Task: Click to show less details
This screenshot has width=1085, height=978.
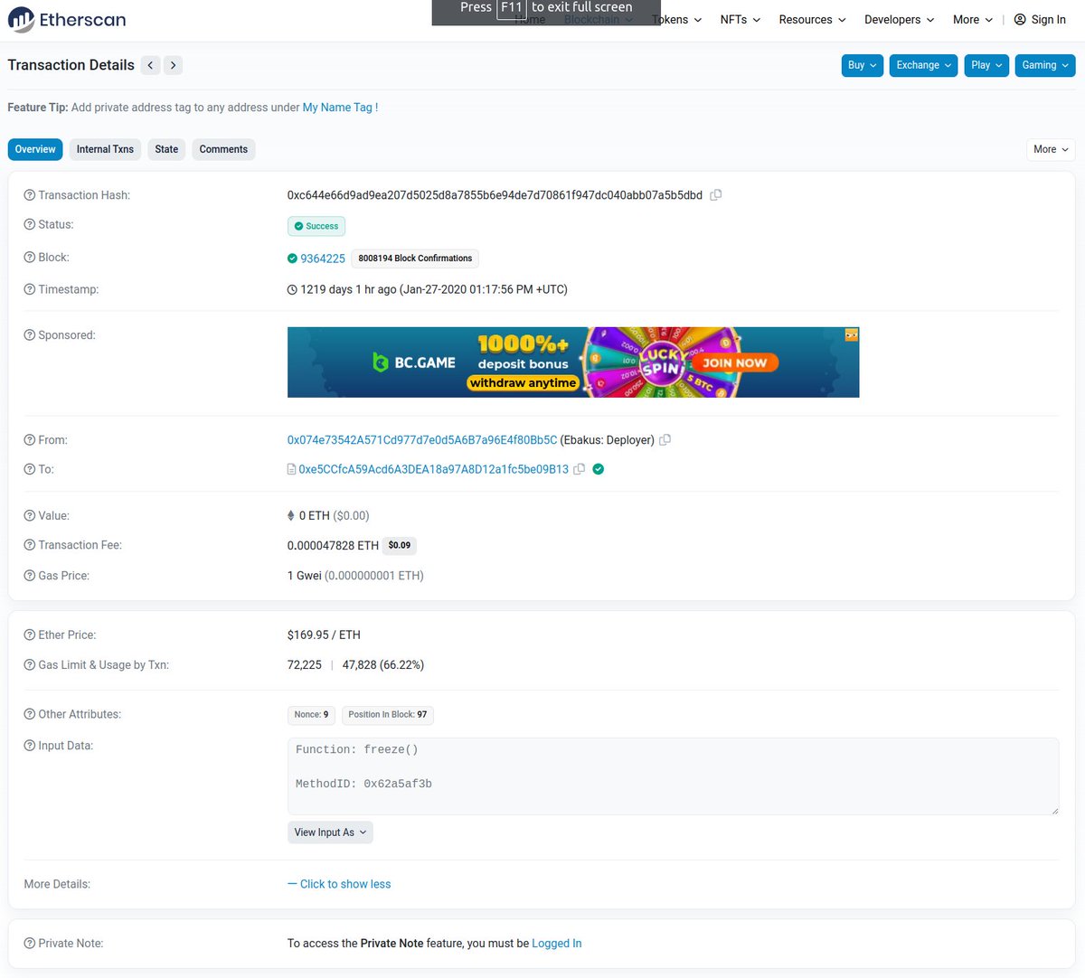Action: coord(339,884)
